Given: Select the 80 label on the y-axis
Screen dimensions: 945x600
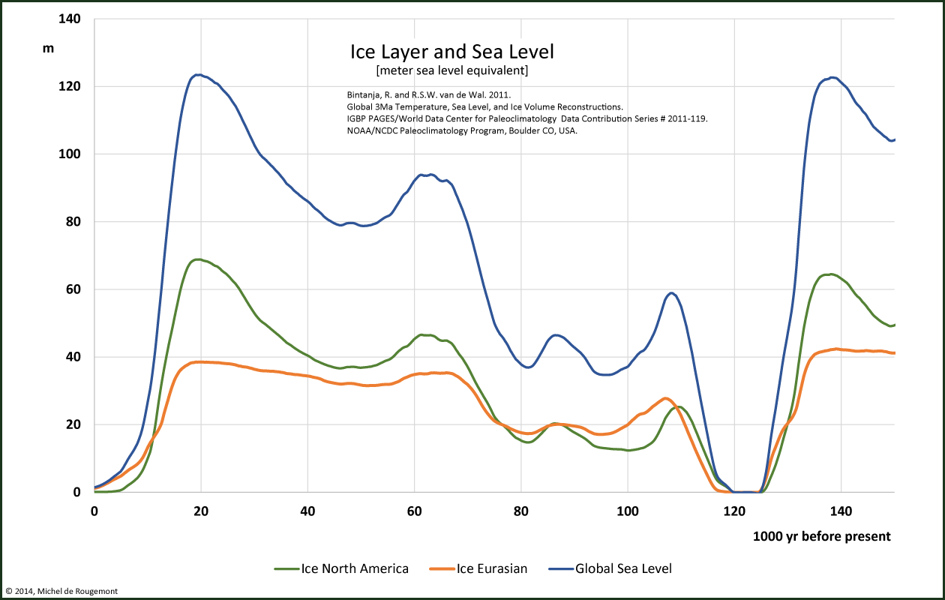Looking at the screenshot, I should 73,222.
